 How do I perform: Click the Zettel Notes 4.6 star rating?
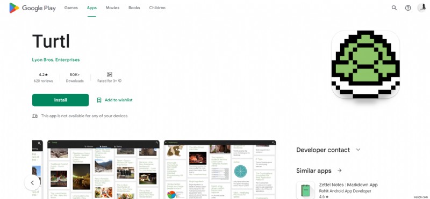click(324, 197)
